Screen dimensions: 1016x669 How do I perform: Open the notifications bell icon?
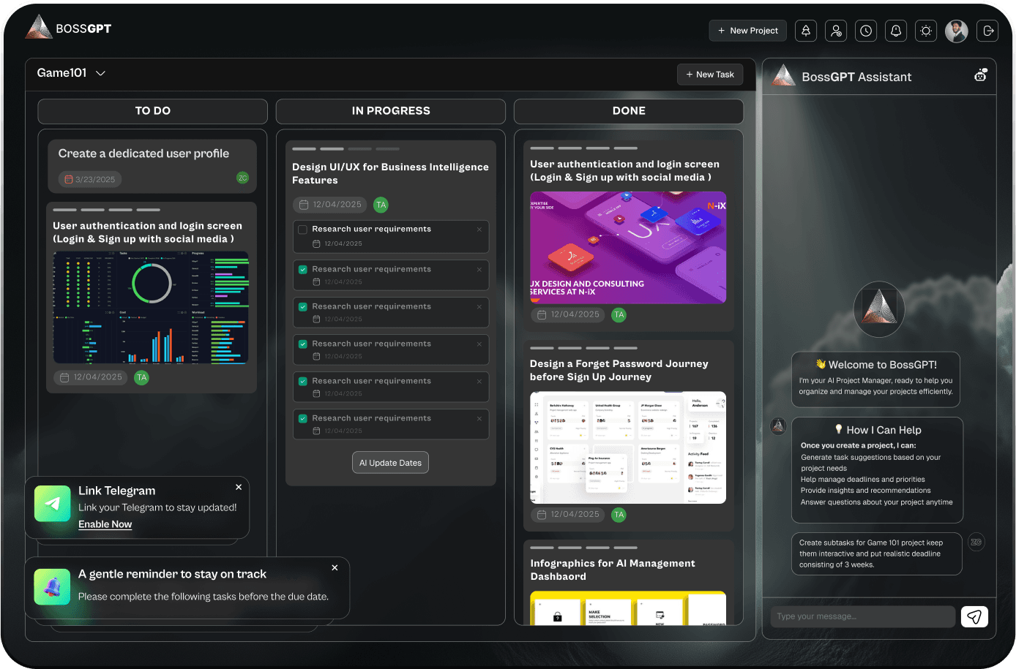(896, 31)
